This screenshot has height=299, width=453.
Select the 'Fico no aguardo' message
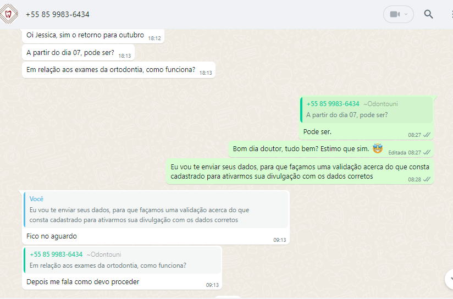pos(52,236)
